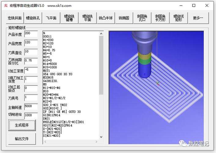The image size is (216, 153).
Task: Select the 螺旋线矩形 toolbar button
Action: (x=179, y=18)
